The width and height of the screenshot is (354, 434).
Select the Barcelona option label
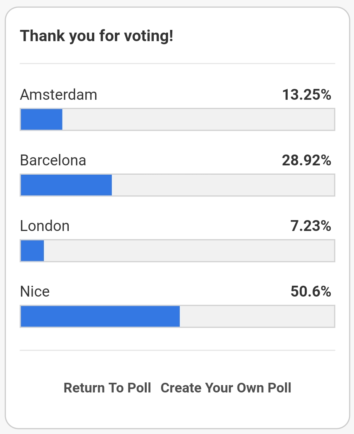coord(53,160)
